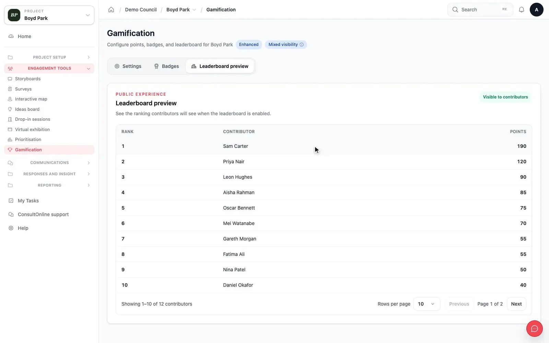The width and height of the screenshot is (549, 343).
Task: Click the Points column header
Action: pos(518,132)
